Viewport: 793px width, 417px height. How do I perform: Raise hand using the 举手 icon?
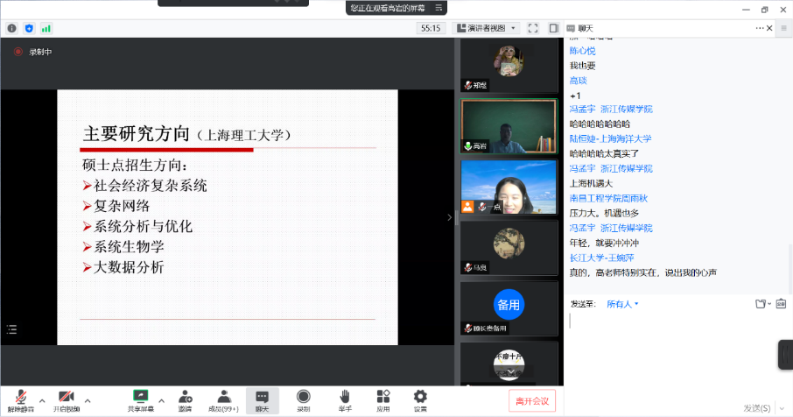tap(345, 399)
